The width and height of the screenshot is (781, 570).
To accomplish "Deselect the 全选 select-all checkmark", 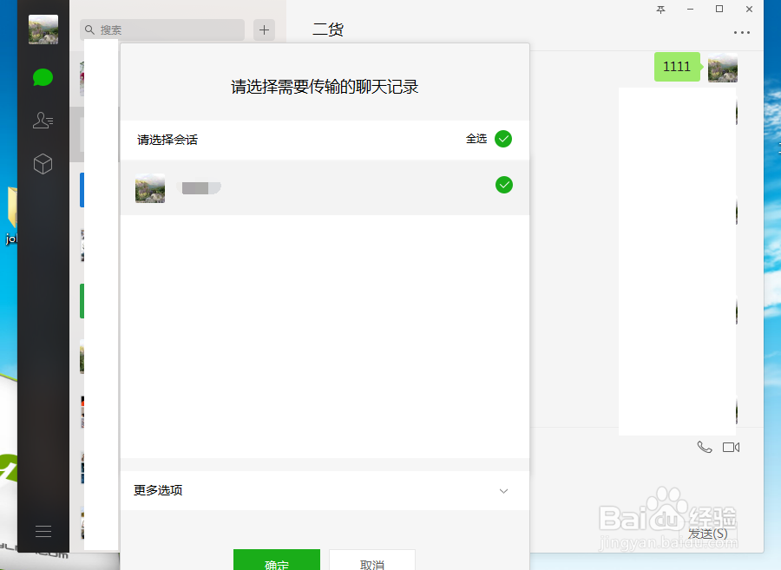I will click(x=503, y=139).
